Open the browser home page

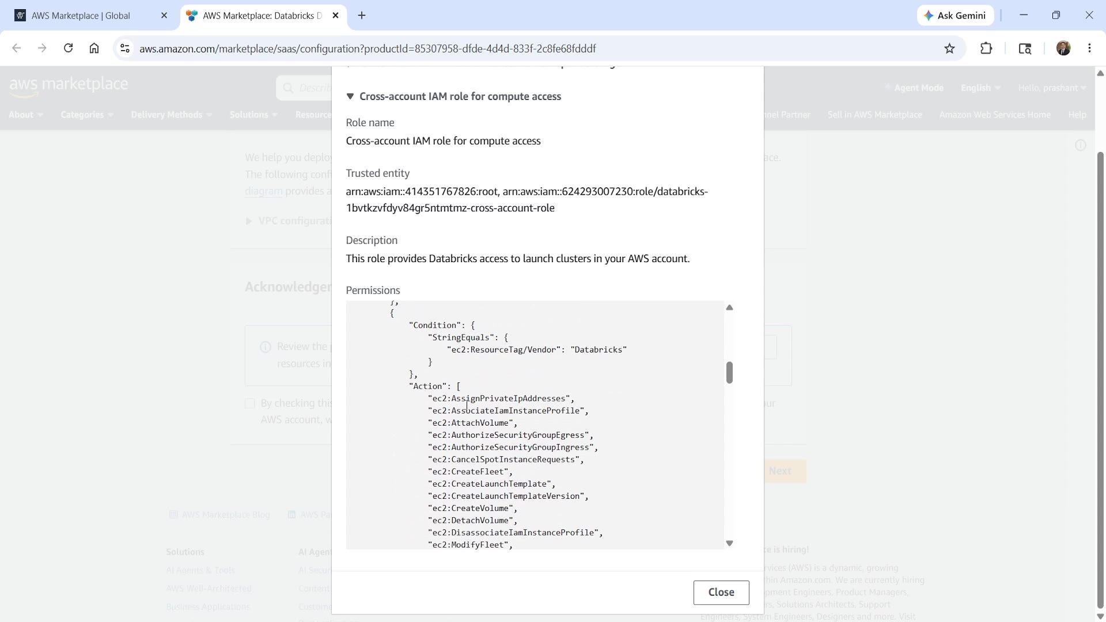94,48
